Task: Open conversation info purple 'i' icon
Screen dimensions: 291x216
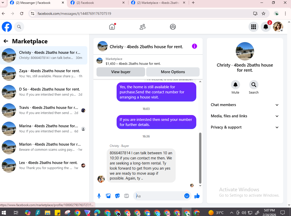Action: 194,46
